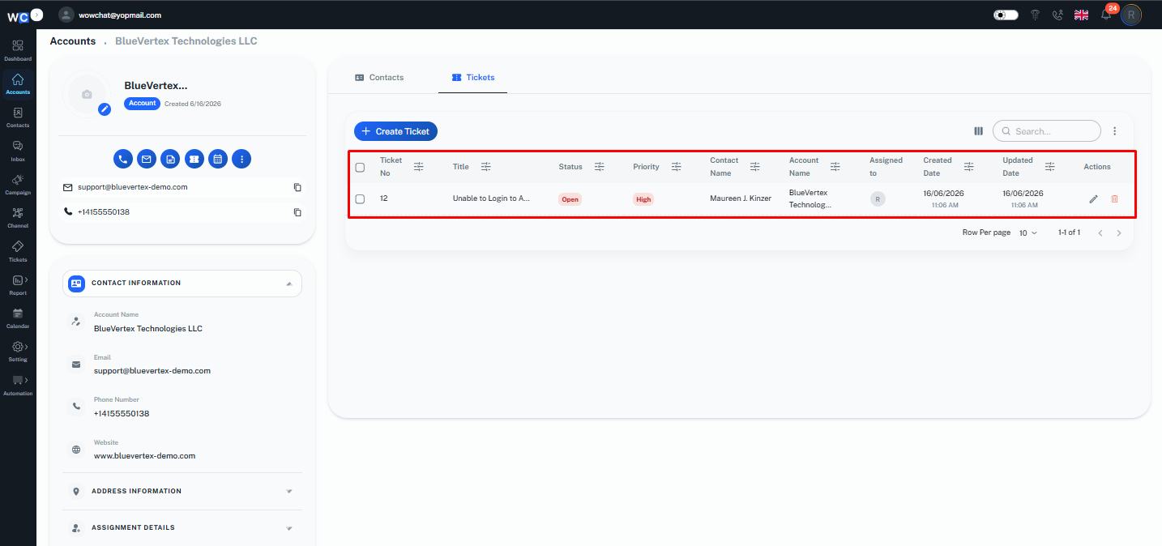Open the user profile avatar R
This screenshot has width=1162, height=546.
[1131, 15]
